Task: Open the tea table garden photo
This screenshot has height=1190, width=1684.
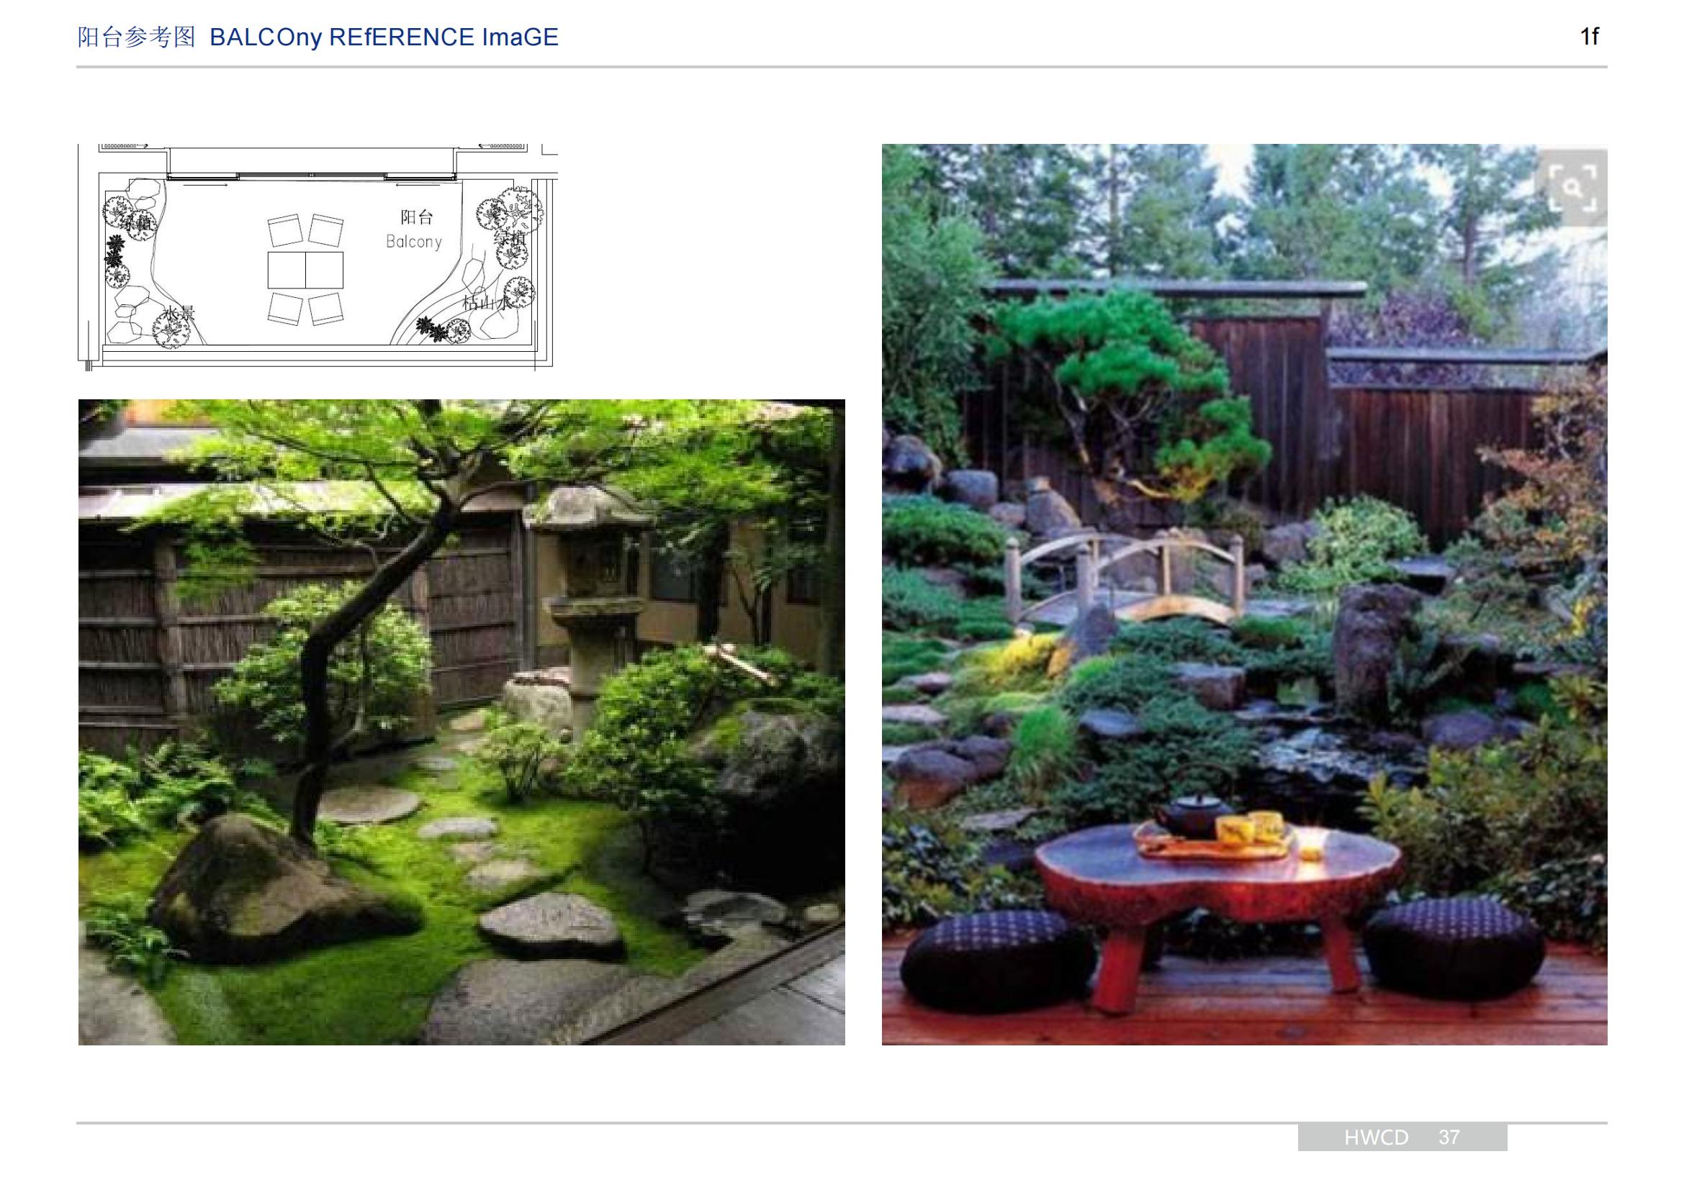Action: pos(1244,594)
